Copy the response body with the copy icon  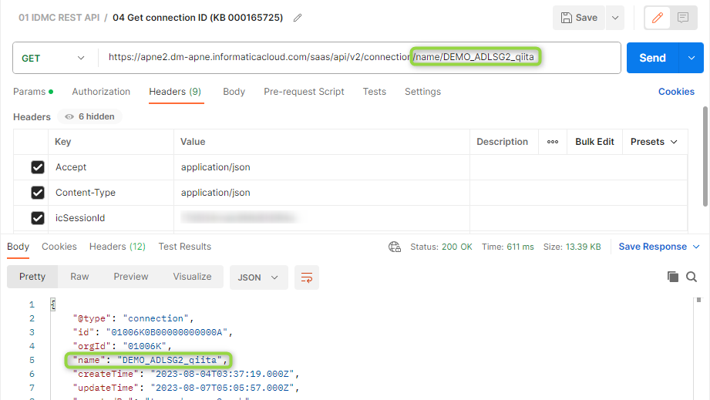tap(673, 277)
